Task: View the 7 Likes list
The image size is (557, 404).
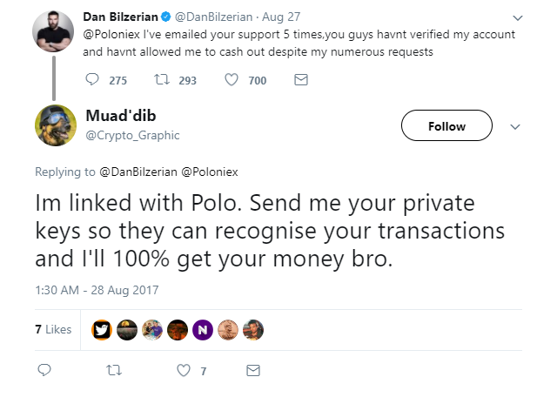Action: coord(53,329)
